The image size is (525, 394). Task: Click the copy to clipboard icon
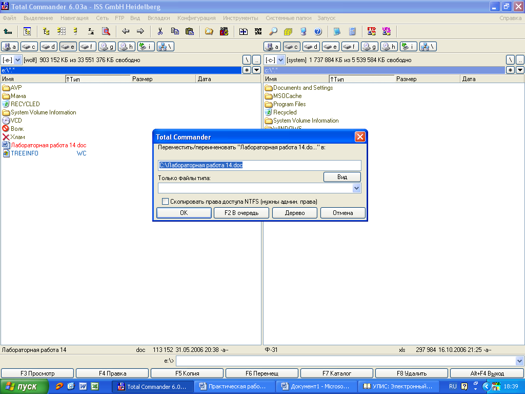coord(175,31)
